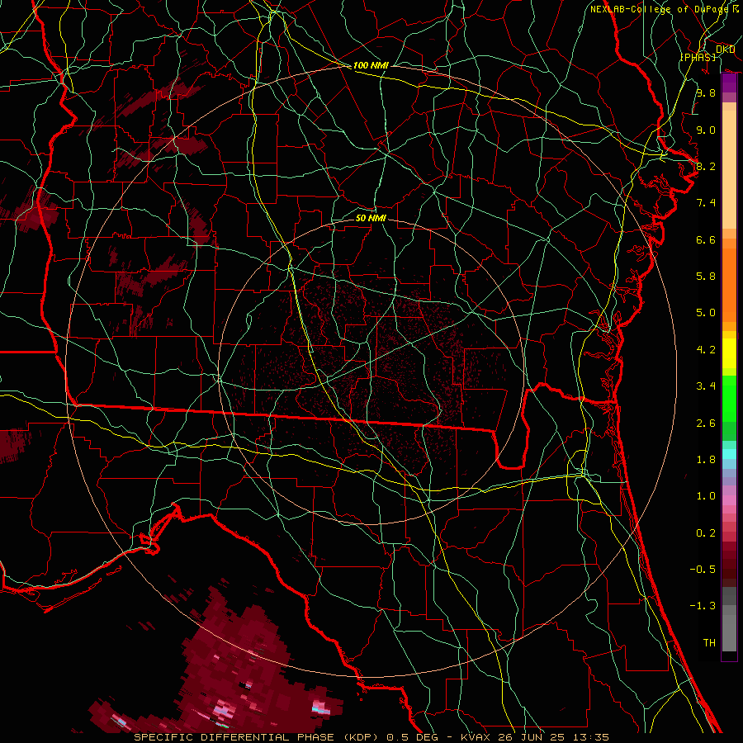
Task: Click the 50 NMI range ring label
Action: pos(371,218)
